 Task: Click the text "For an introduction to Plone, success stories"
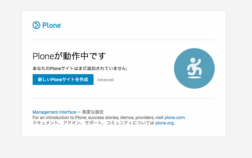76,117
